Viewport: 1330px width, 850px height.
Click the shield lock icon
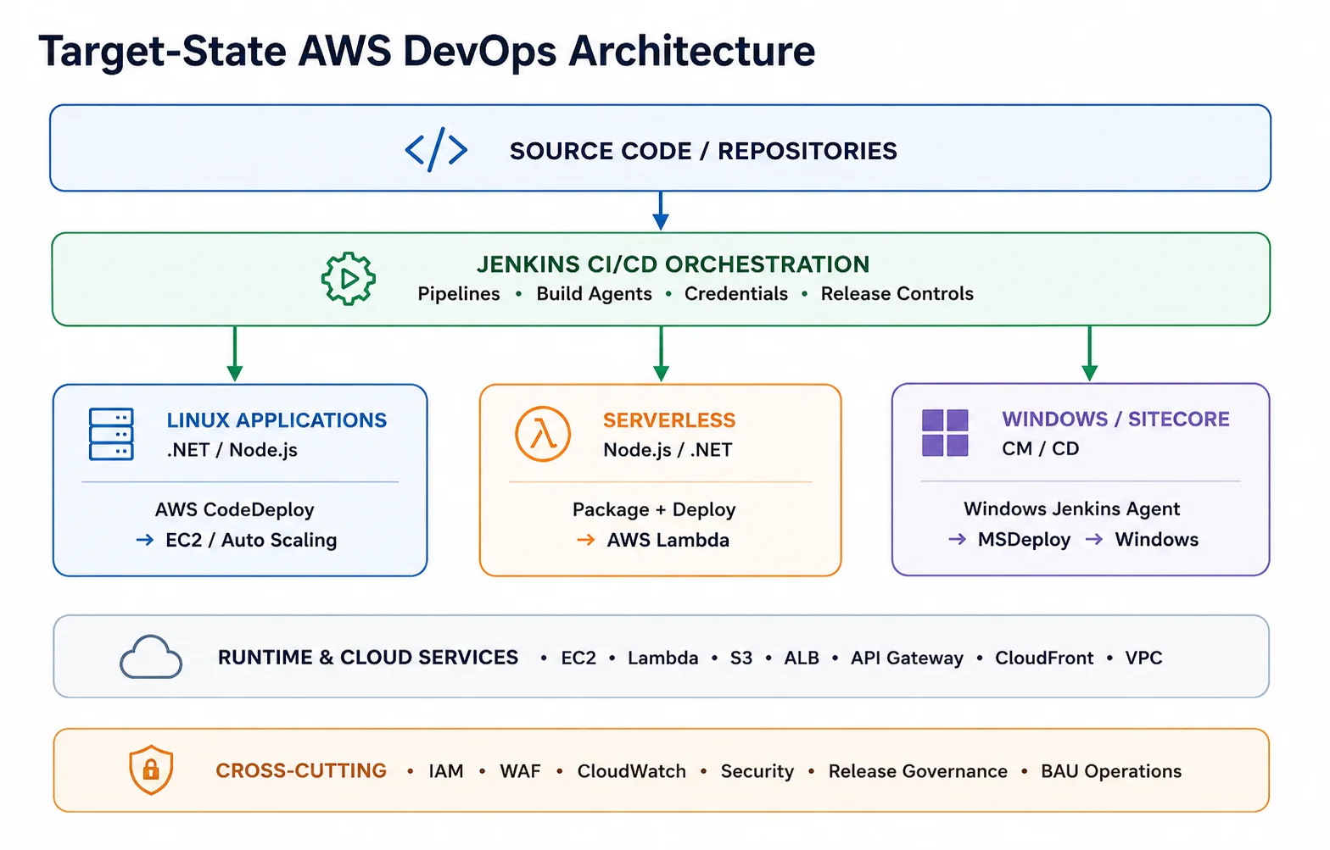click(151, 769)
